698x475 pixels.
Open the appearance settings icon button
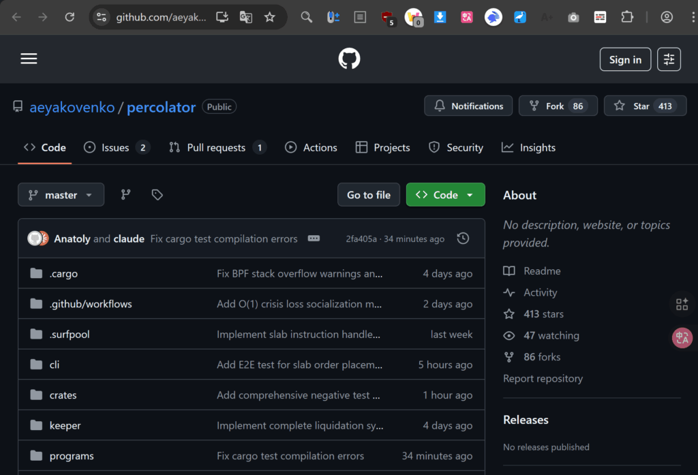click(669, 59)
